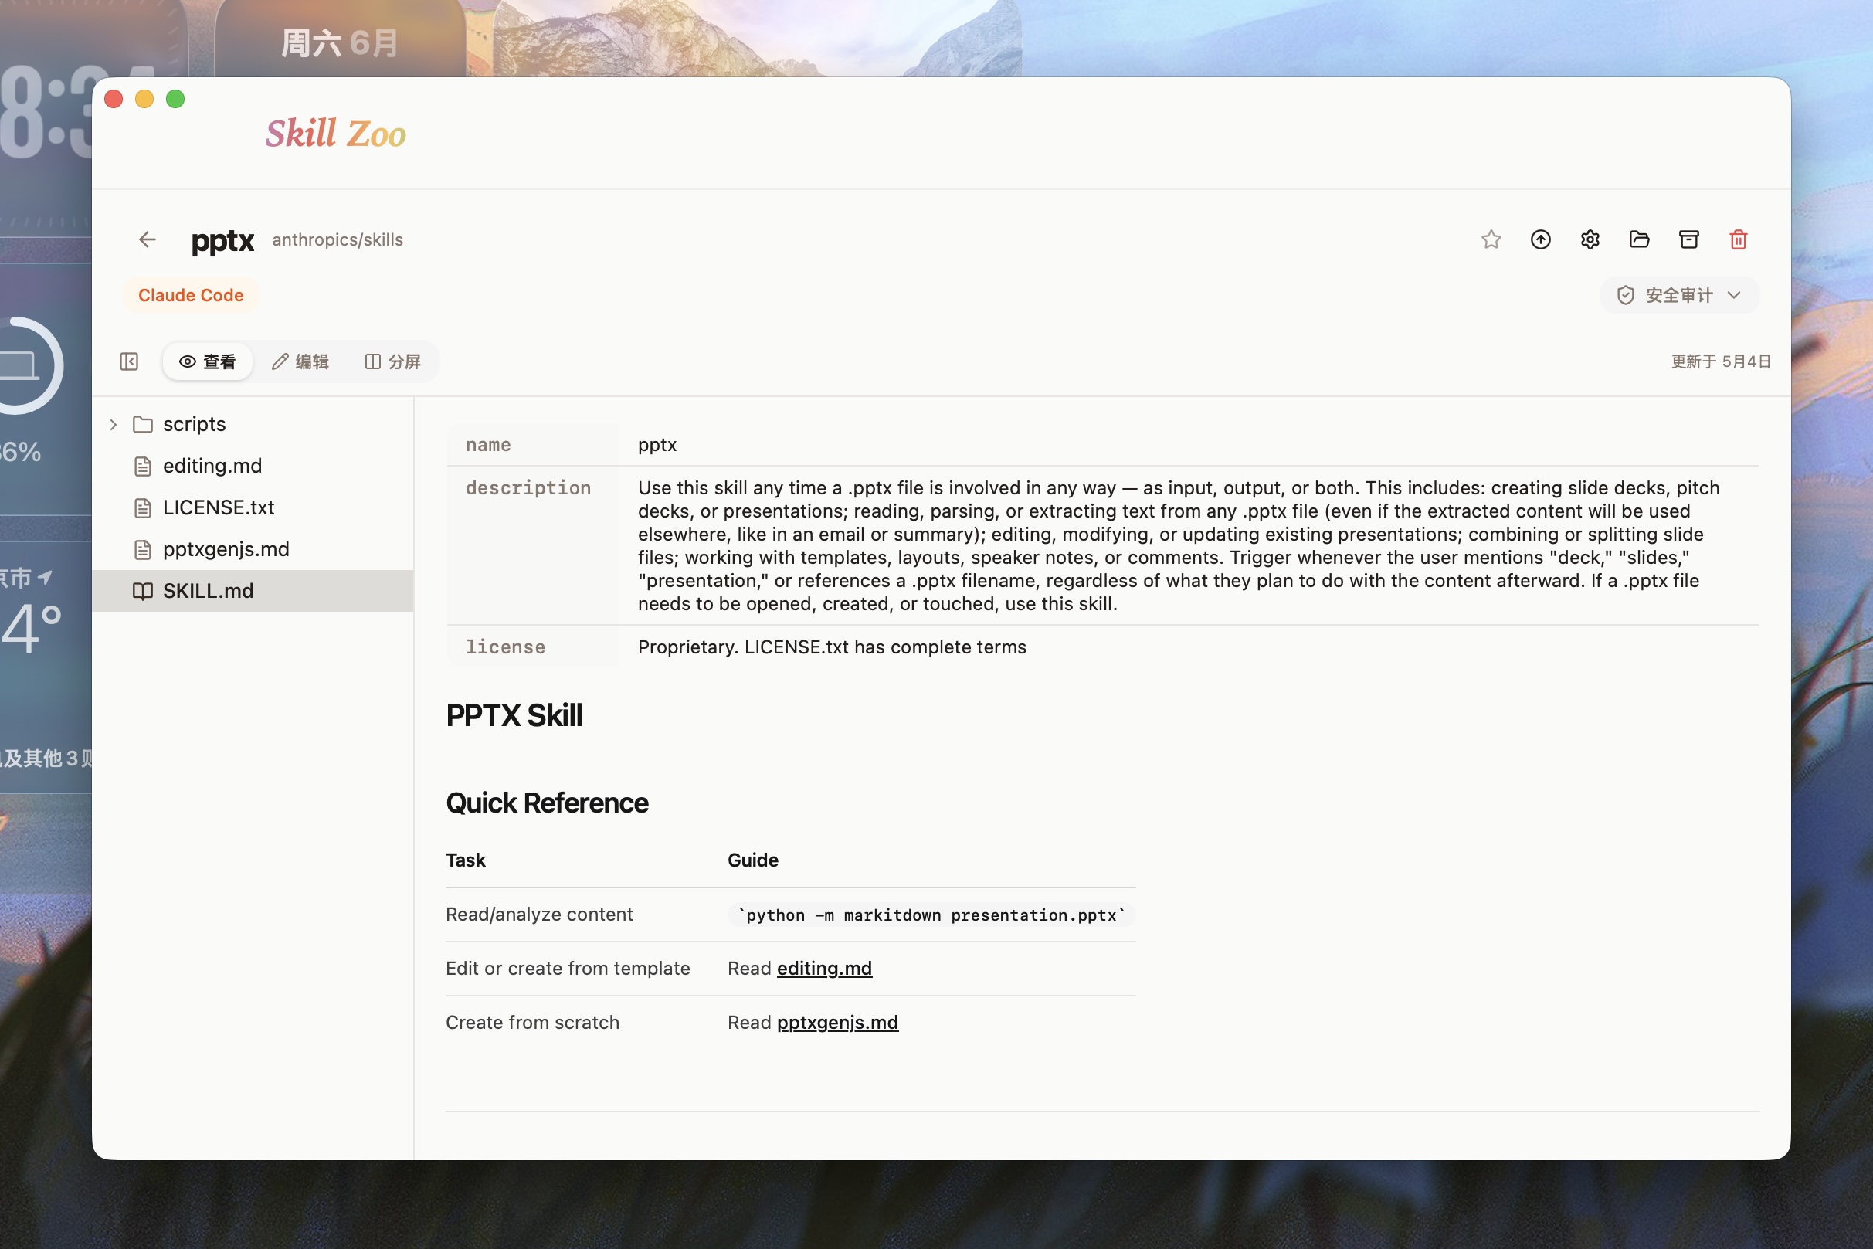Screen dimensions: 1873x1249
Task: Switch to 分屏 split mode
Action: (392, 361)
